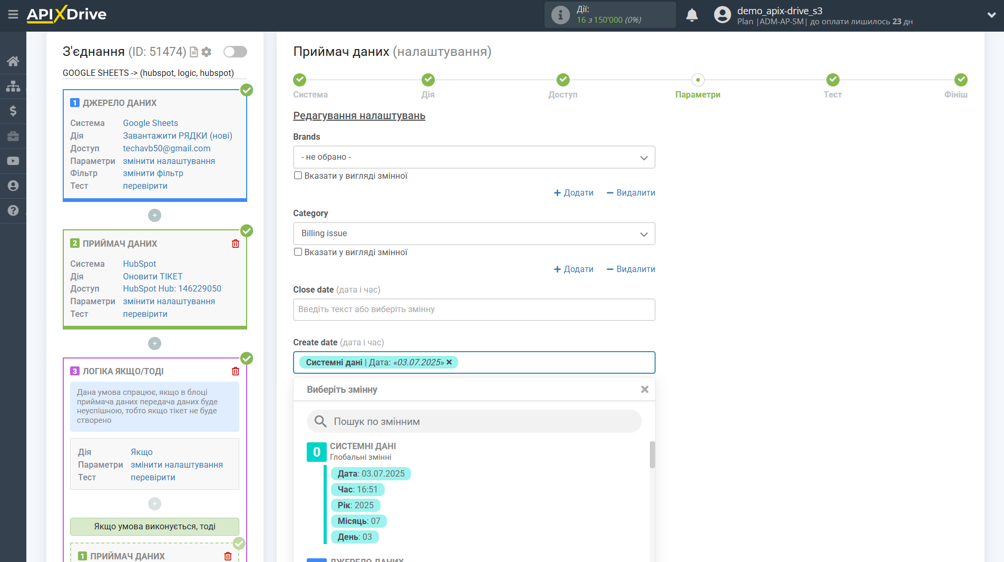Open the billing dollar sidebar icon
1004x562 pixels.
click(13, 111)
